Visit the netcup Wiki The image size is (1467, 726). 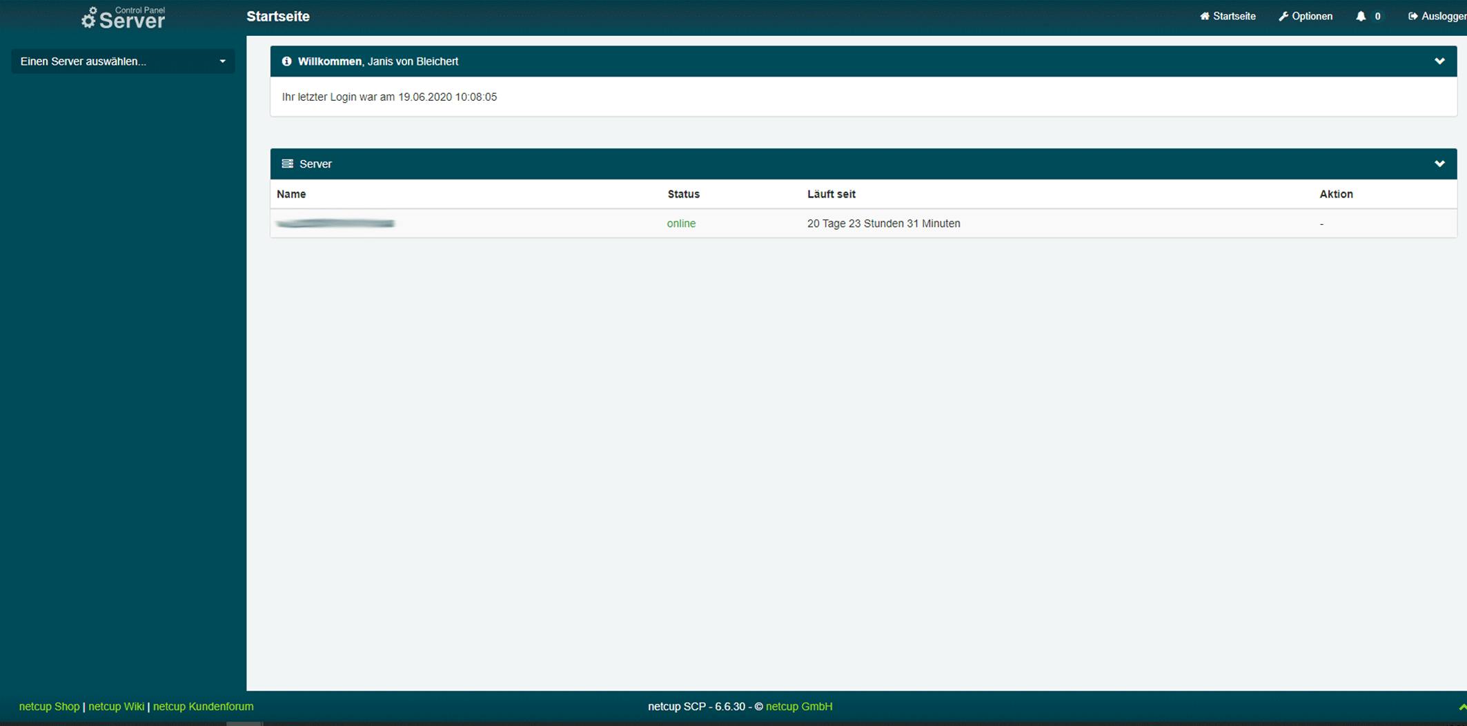coord(116,706)
